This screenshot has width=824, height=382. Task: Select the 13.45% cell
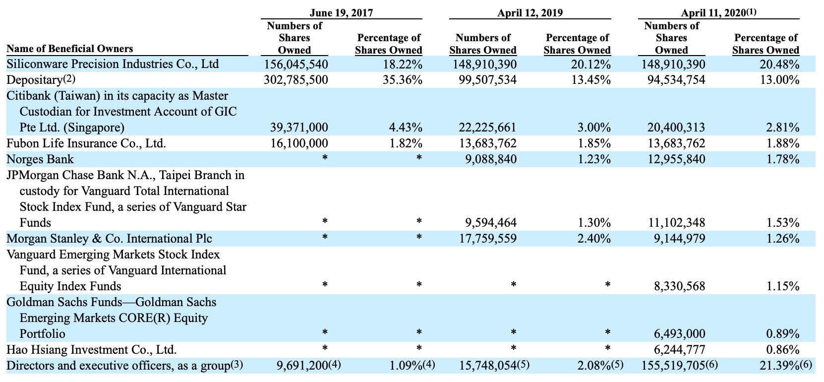coord(591,80)
